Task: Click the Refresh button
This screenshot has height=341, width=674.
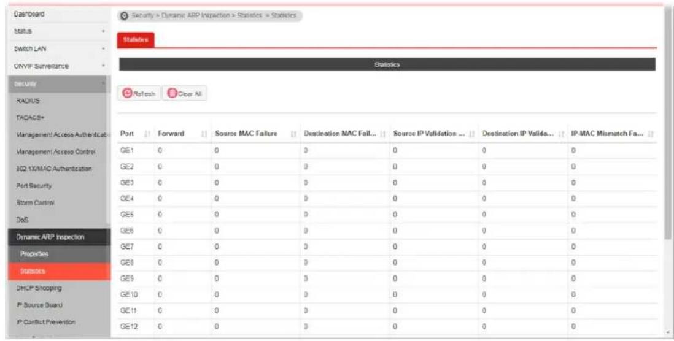Action: [139, 93]
